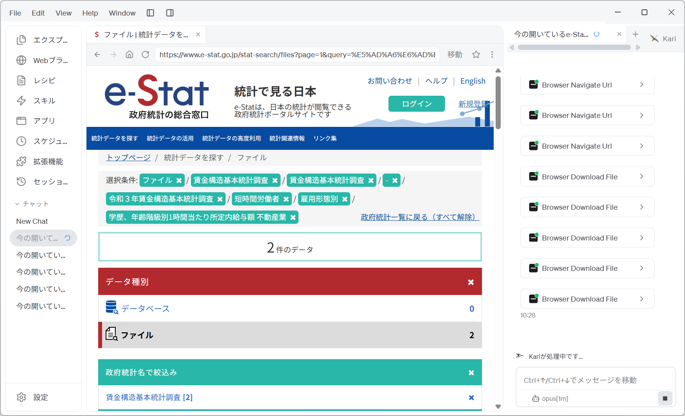
Task: Open the レシピ recipe icon
Action: [21, 81]
